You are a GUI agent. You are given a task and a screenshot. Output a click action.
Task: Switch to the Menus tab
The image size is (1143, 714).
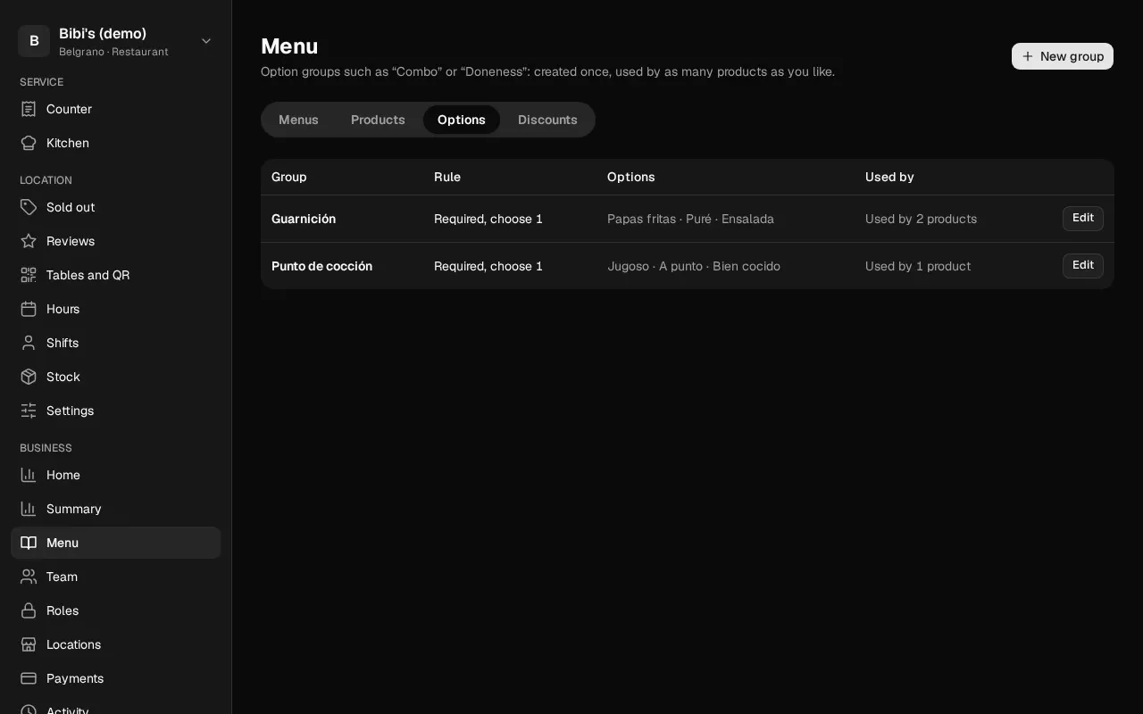(298, 120)
